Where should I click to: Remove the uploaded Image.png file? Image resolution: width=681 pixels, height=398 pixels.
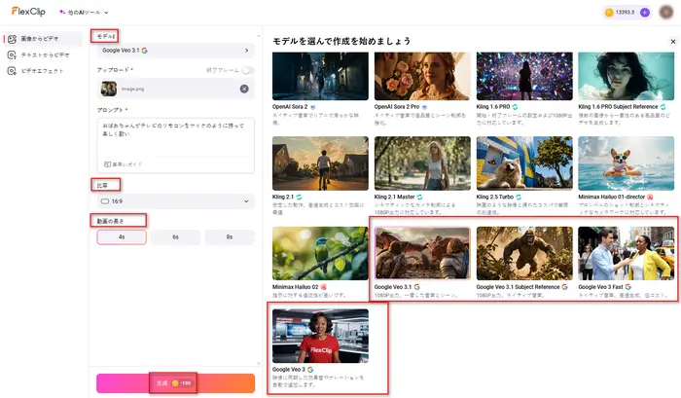coord(244,89)
